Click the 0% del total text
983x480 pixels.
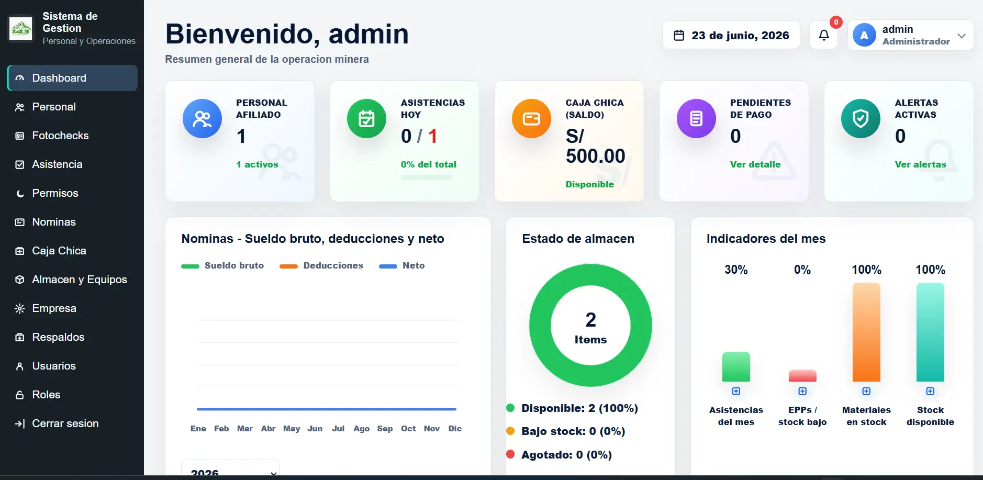tap(429, 164)
